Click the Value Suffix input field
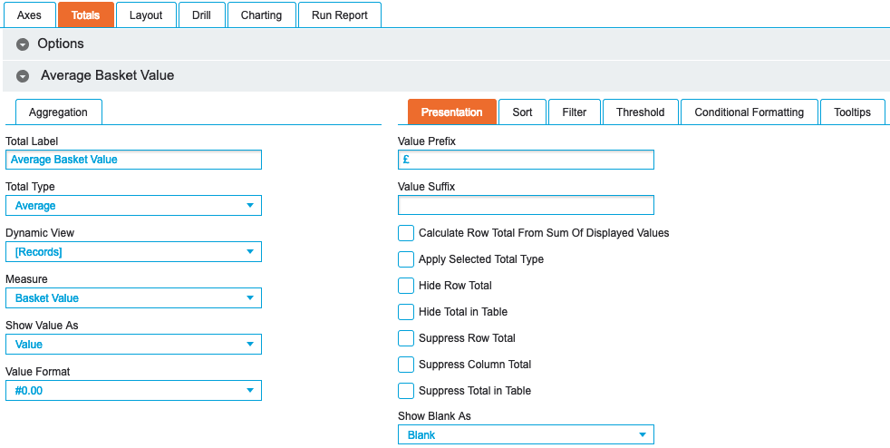Image resolution: width=890 pixels, height=448 pixels. coord(526,205)
